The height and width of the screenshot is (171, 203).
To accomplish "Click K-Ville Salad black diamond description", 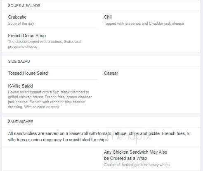I will (x=50, y=100).
